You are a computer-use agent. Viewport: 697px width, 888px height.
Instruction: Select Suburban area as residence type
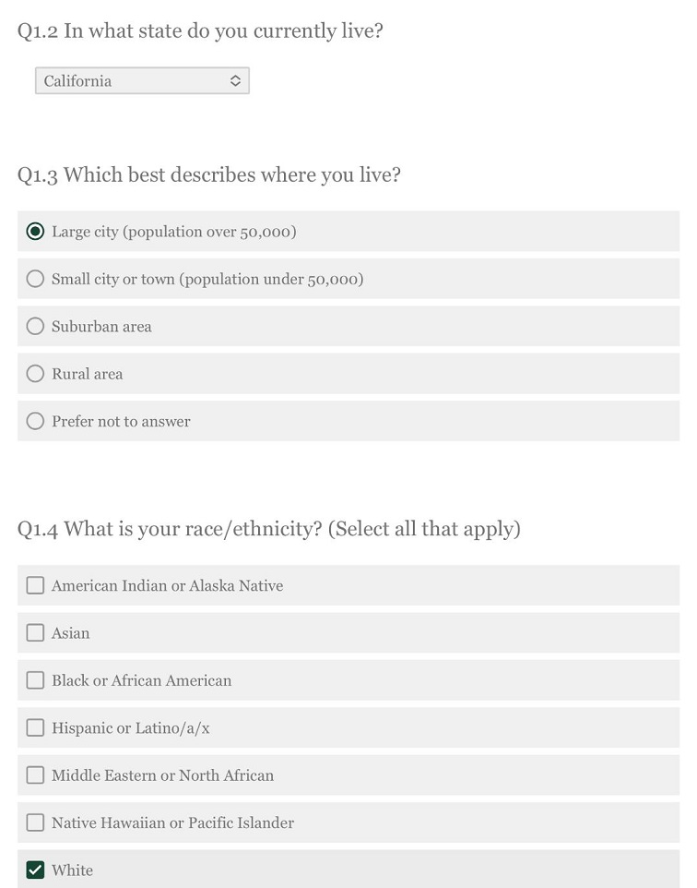click(x=35, y=326)
